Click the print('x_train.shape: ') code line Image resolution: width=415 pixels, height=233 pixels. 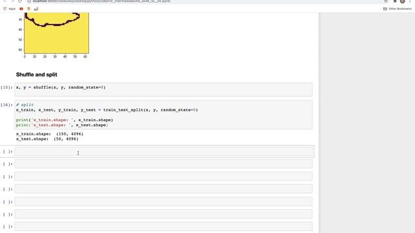pyautogui.click(x=65, y=120)
